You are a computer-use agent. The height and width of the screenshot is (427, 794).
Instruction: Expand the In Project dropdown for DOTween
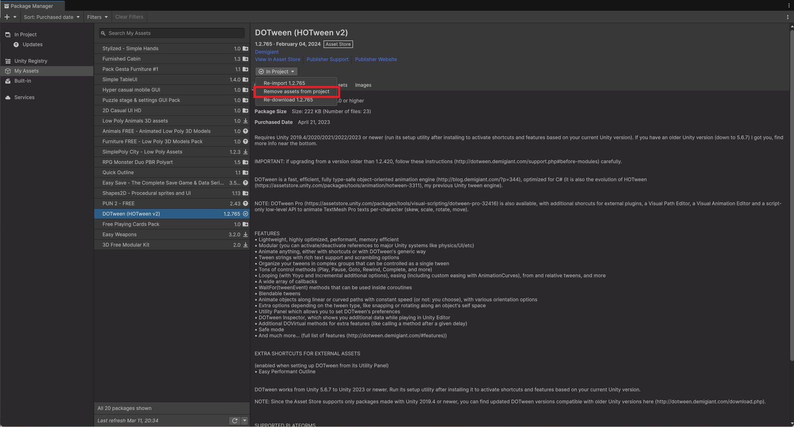(276, 71)
